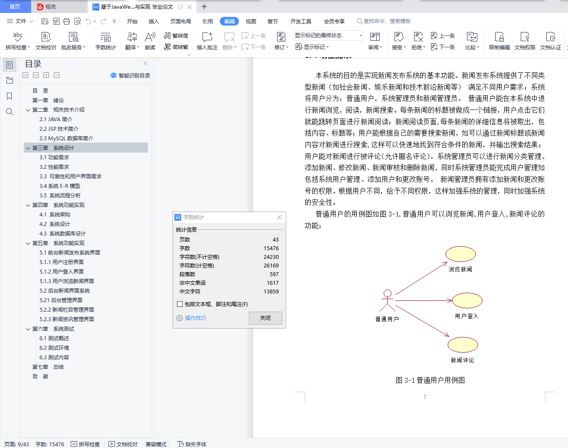Click the 缺失字体 status bar entry

[192, 444]
